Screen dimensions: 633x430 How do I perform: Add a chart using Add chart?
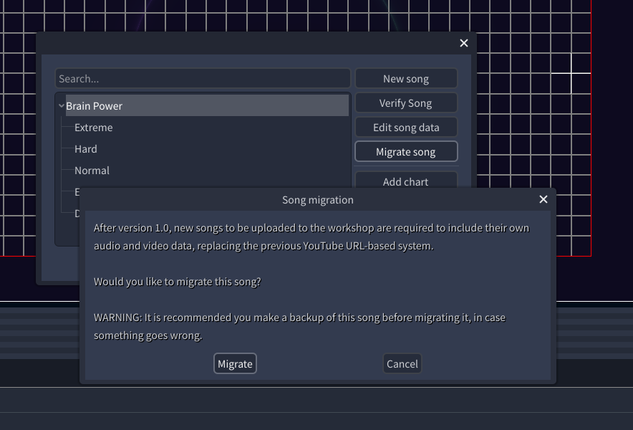tap(405, 181)
